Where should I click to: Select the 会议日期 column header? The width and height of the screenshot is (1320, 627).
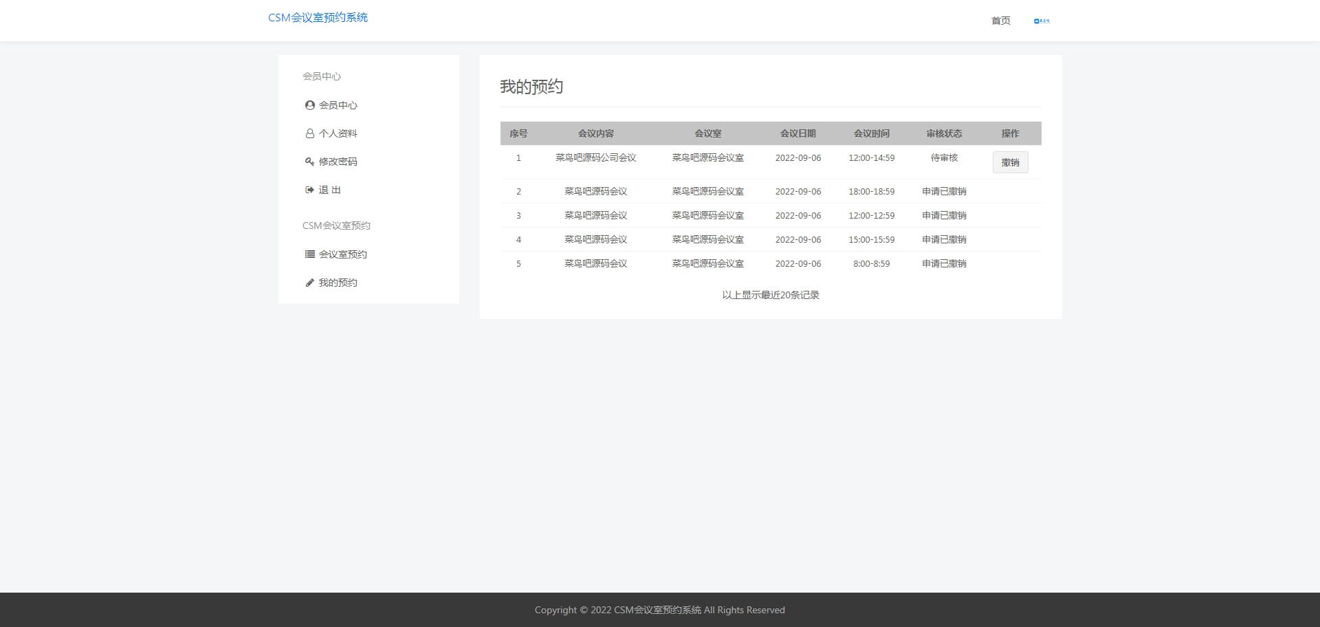pos(797,133)
